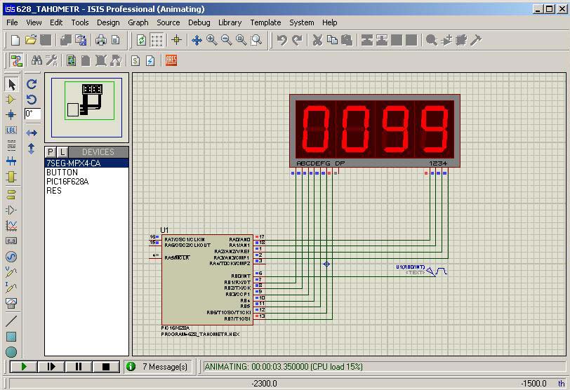Screen dimensions: 570x390
Task: Select the Selection arrow tool
Action: 11,85
